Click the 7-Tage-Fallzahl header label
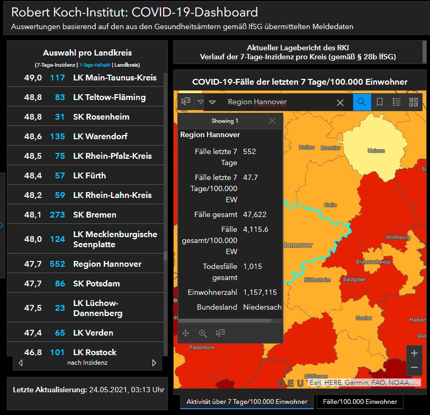 95,65
